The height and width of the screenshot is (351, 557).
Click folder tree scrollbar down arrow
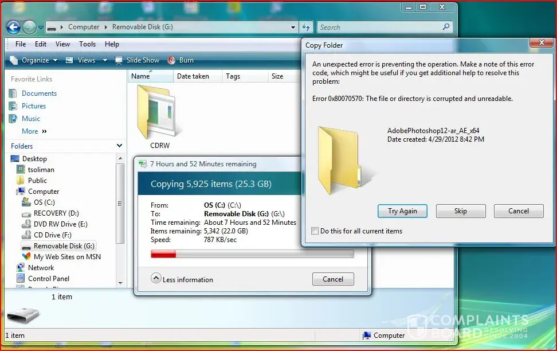tap(120, 283)
